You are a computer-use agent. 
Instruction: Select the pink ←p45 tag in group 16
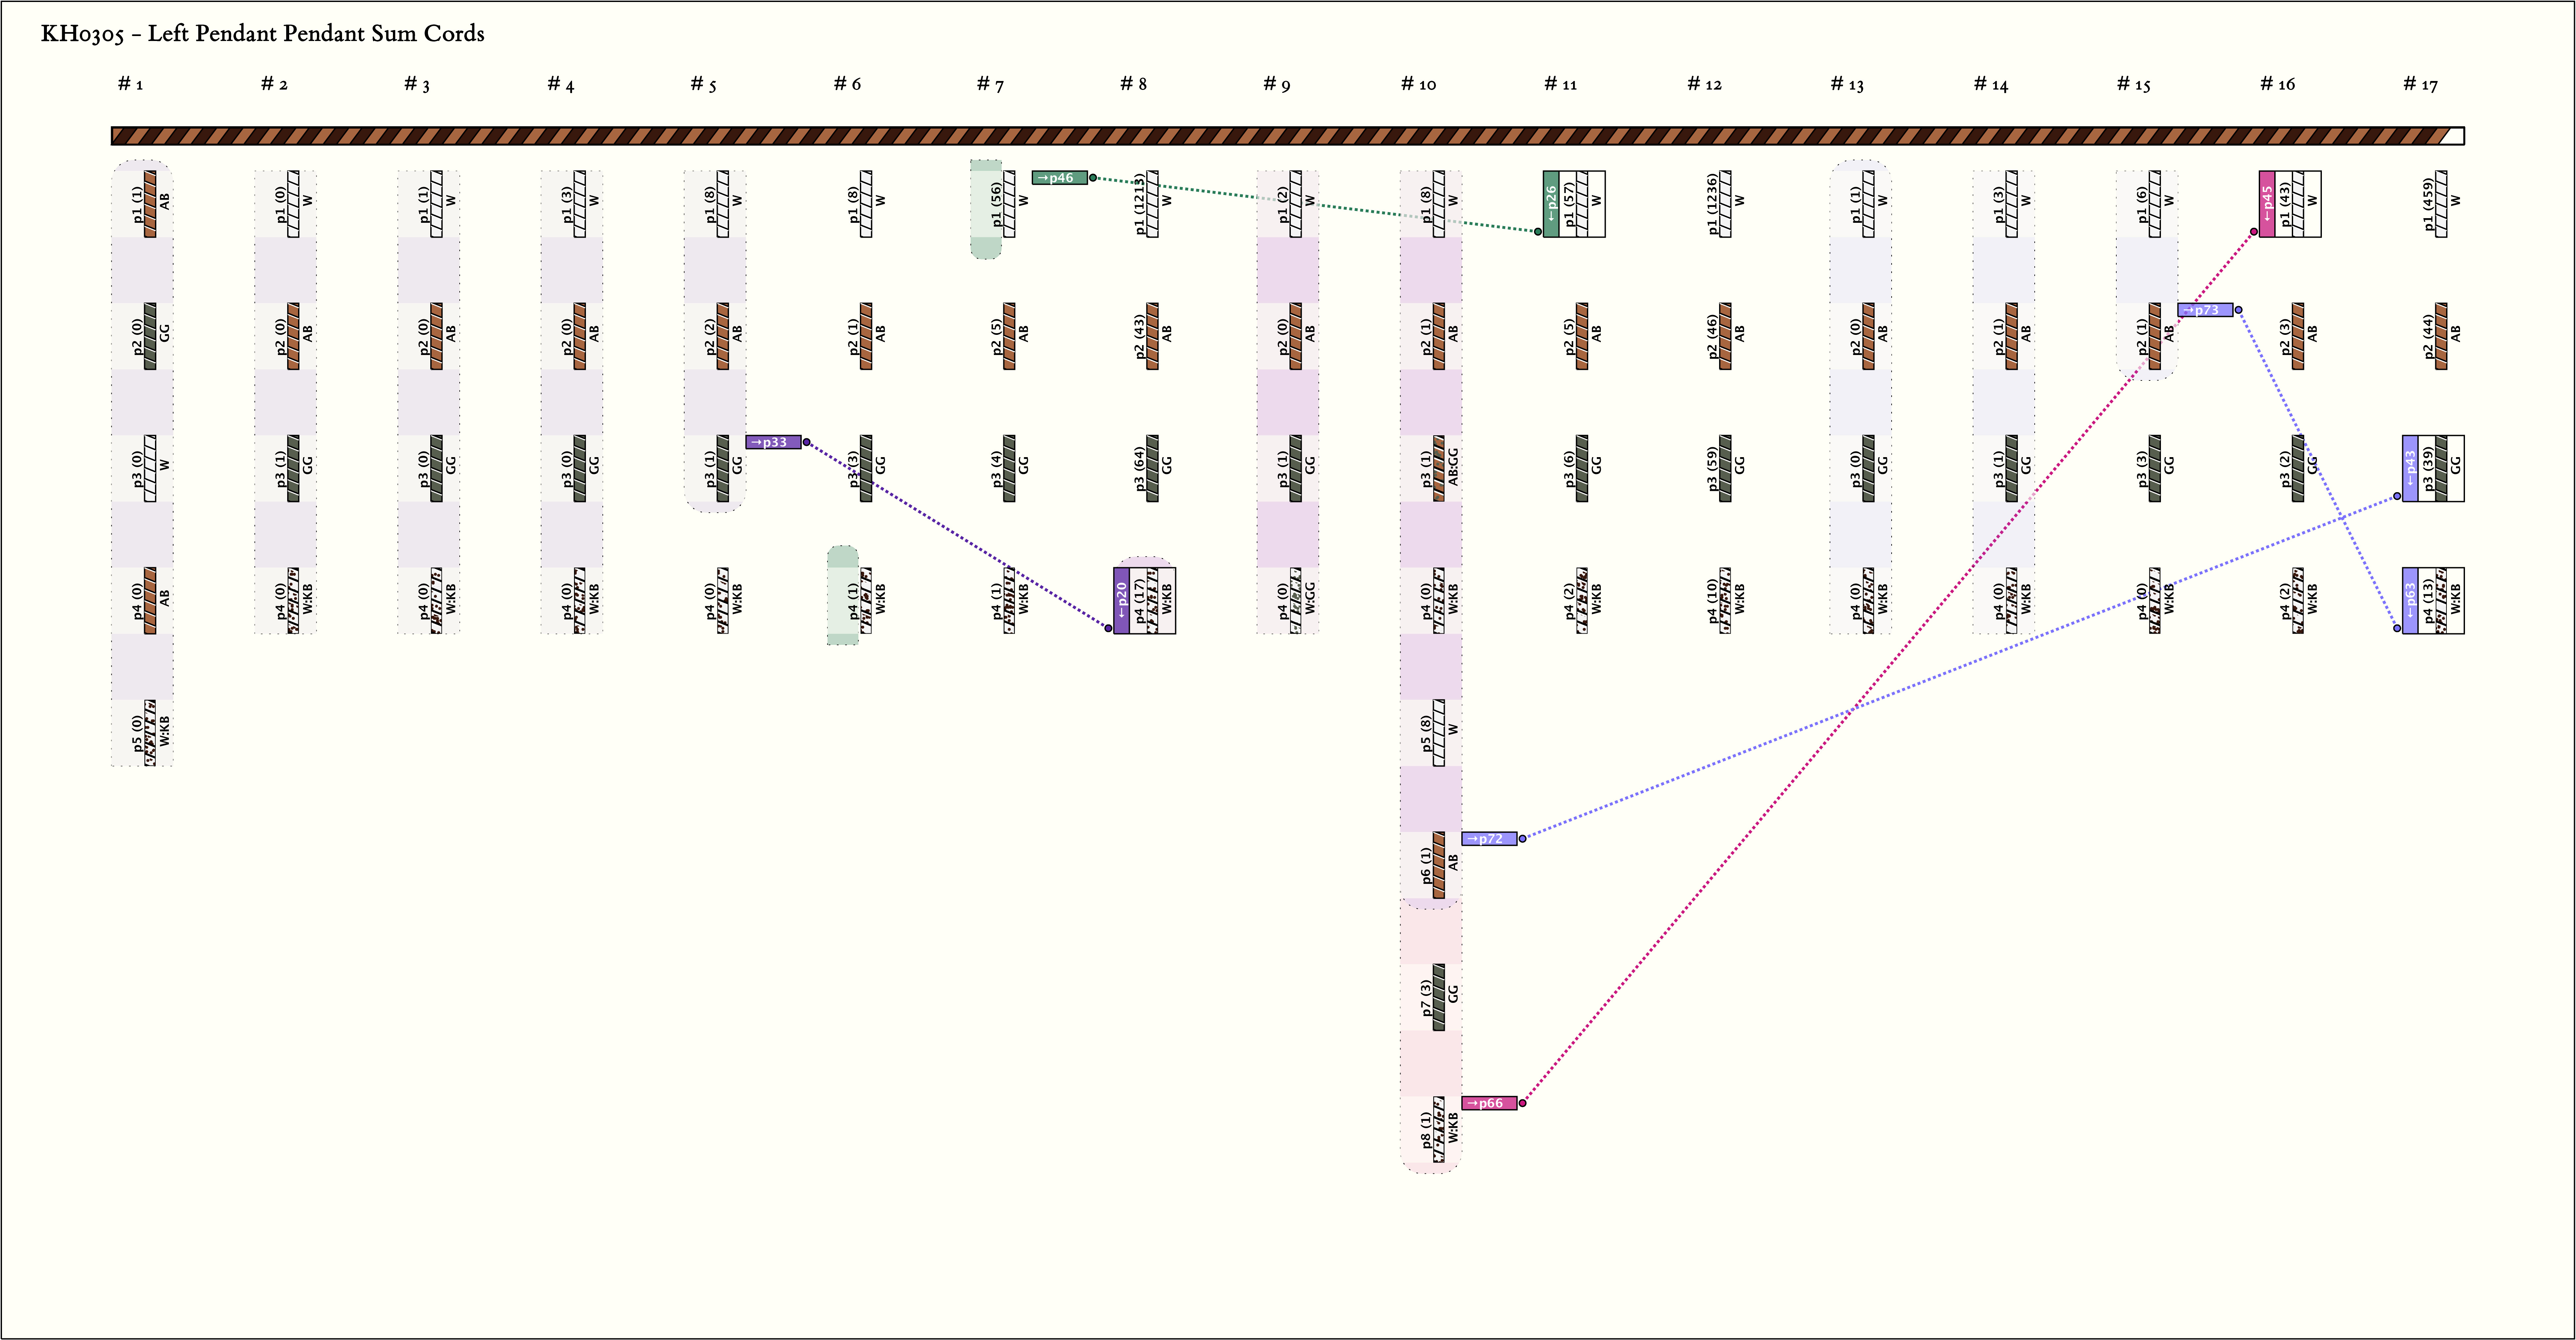(2267, 204)
